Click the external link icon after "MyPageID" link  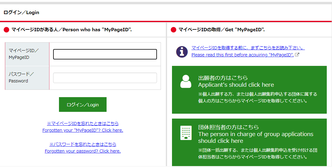297,55
